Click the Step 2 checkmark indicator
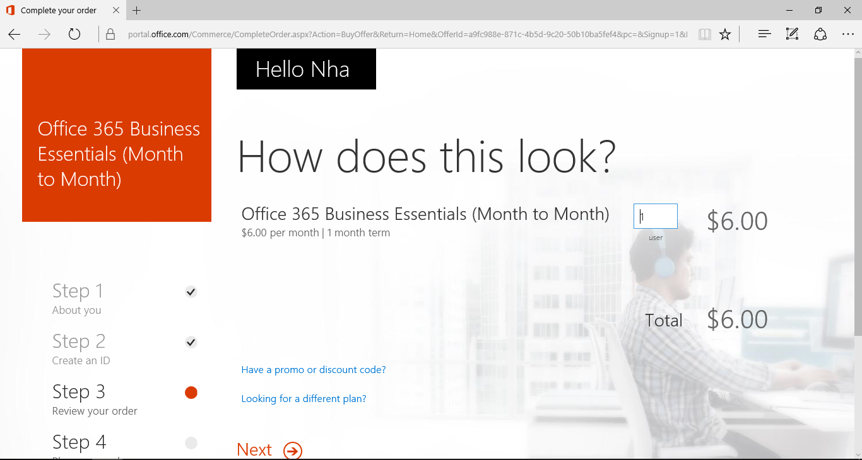 pyautogui.click(x=191, y=342)
